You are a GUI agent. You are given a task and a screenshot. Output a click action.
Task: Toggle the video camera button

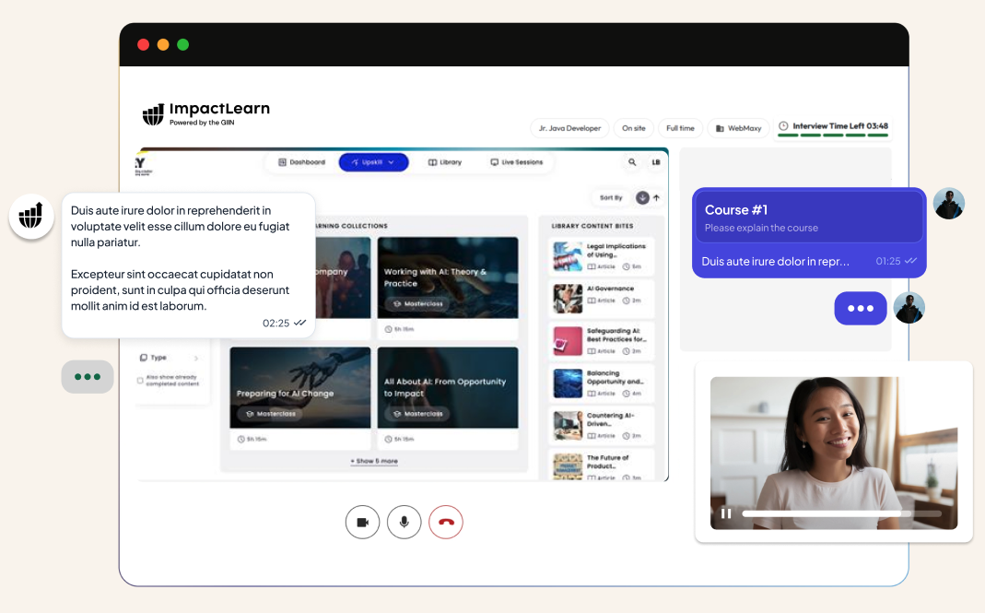[x=362, y=523]
